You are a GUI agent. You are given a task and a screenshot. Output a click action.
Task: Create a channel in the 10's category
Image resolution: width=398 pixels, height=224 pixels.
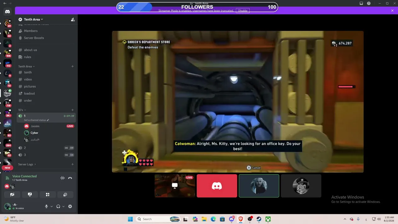point(72,110)
